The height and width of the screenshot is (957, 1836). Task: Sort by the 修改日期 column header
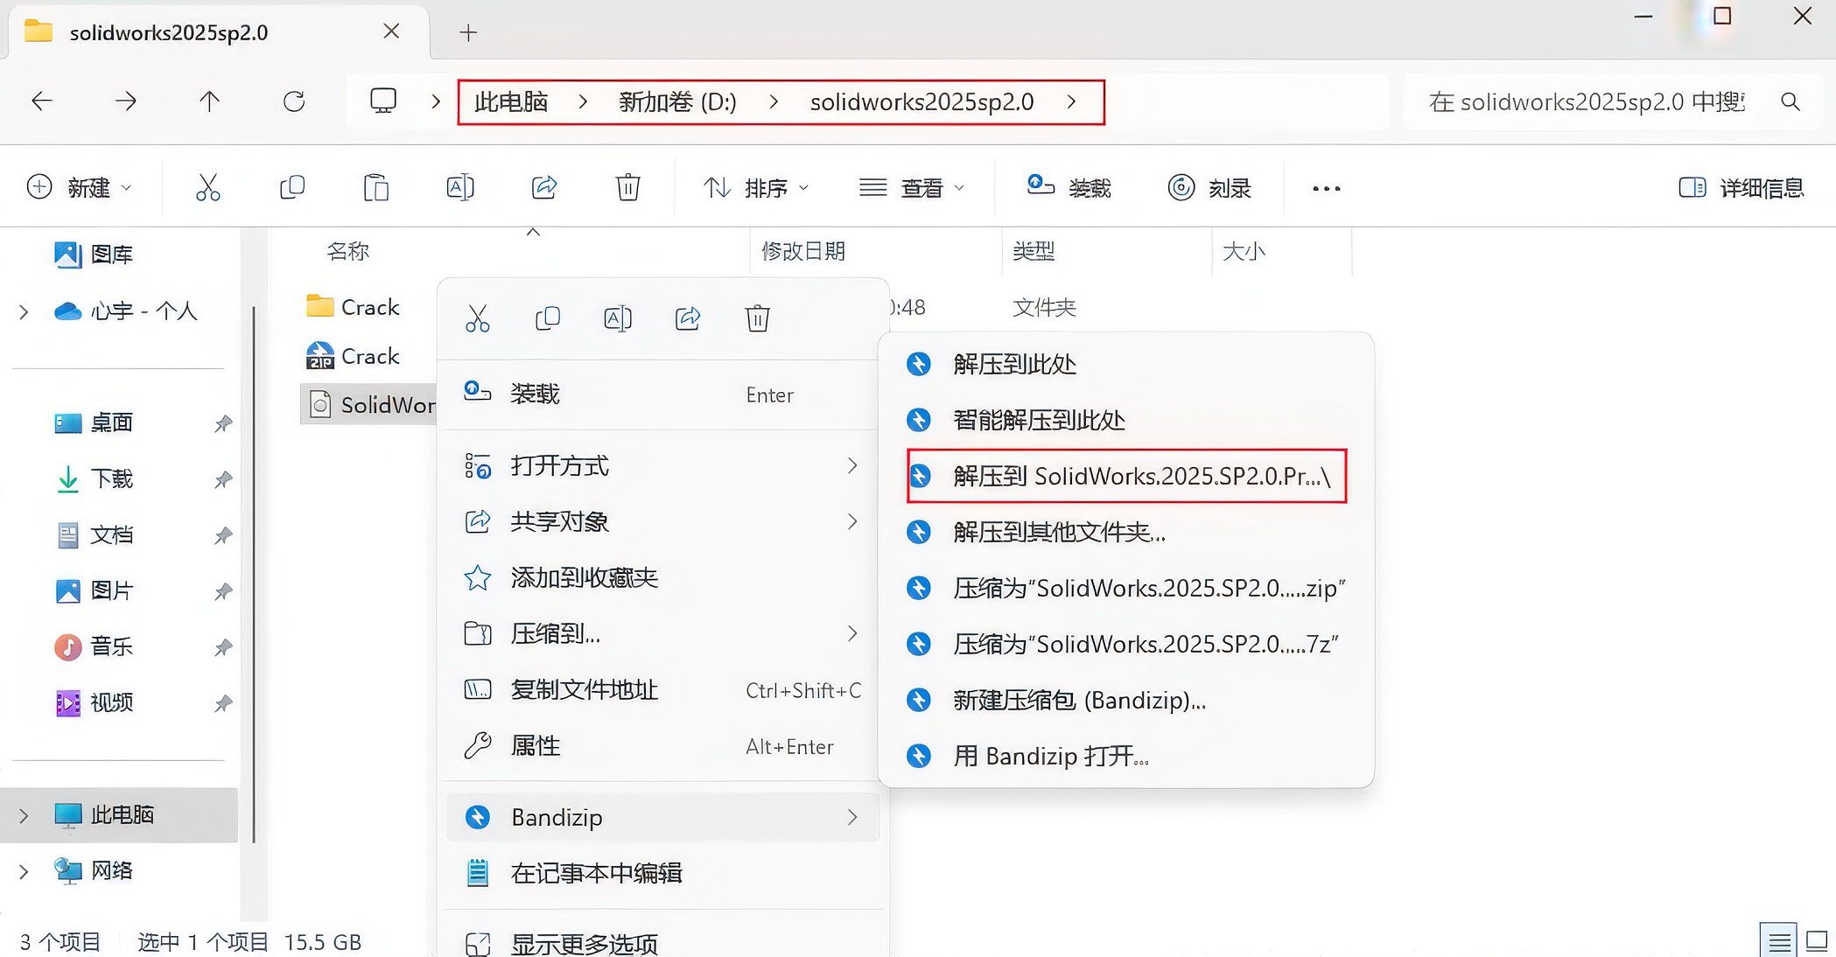(x=803, y=252)
